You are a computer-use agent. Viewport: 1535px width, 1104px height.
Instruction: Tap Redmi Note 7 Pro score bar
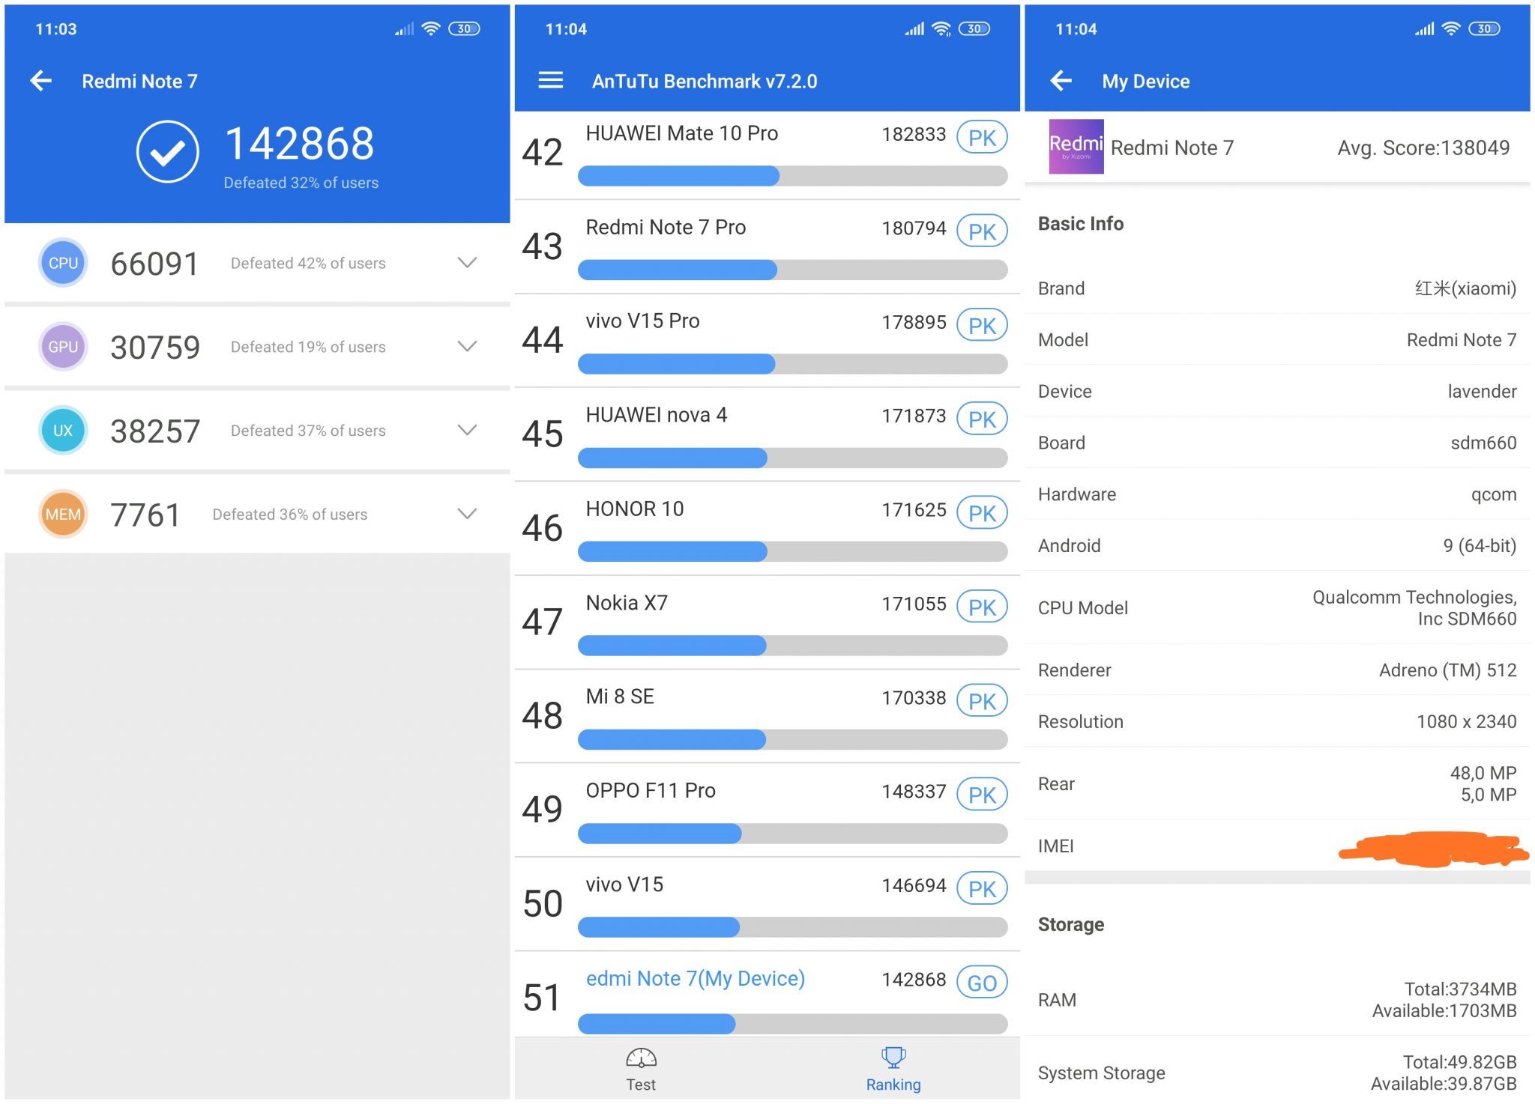pyautogui.click(x=792, y=270)
